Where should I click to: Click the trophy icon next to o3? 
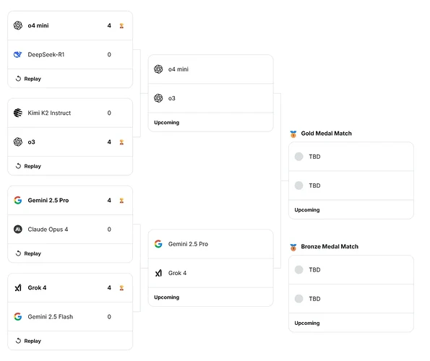[x=121, y=142]
